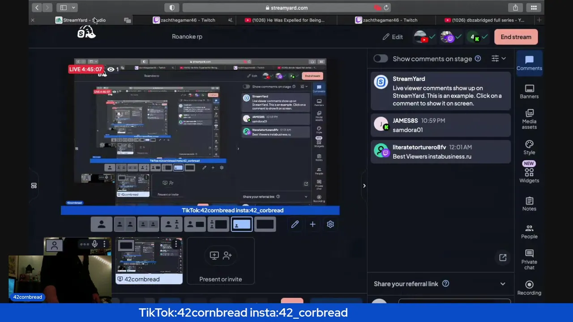Collapse the right side panel arrow

[x=364, y=186]
